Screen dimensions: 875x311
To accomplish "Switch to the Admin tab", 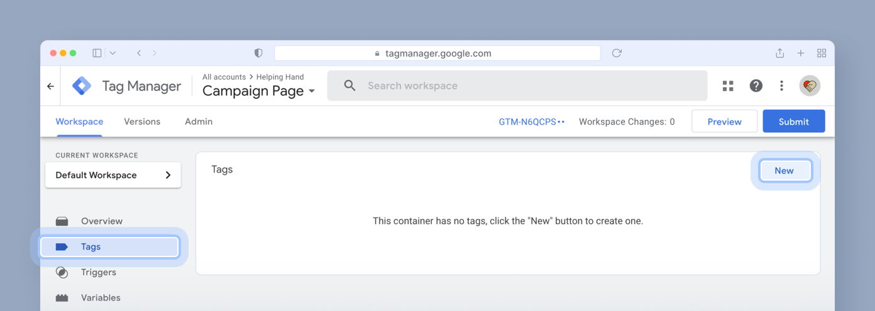I will click(x=199, y=122).
